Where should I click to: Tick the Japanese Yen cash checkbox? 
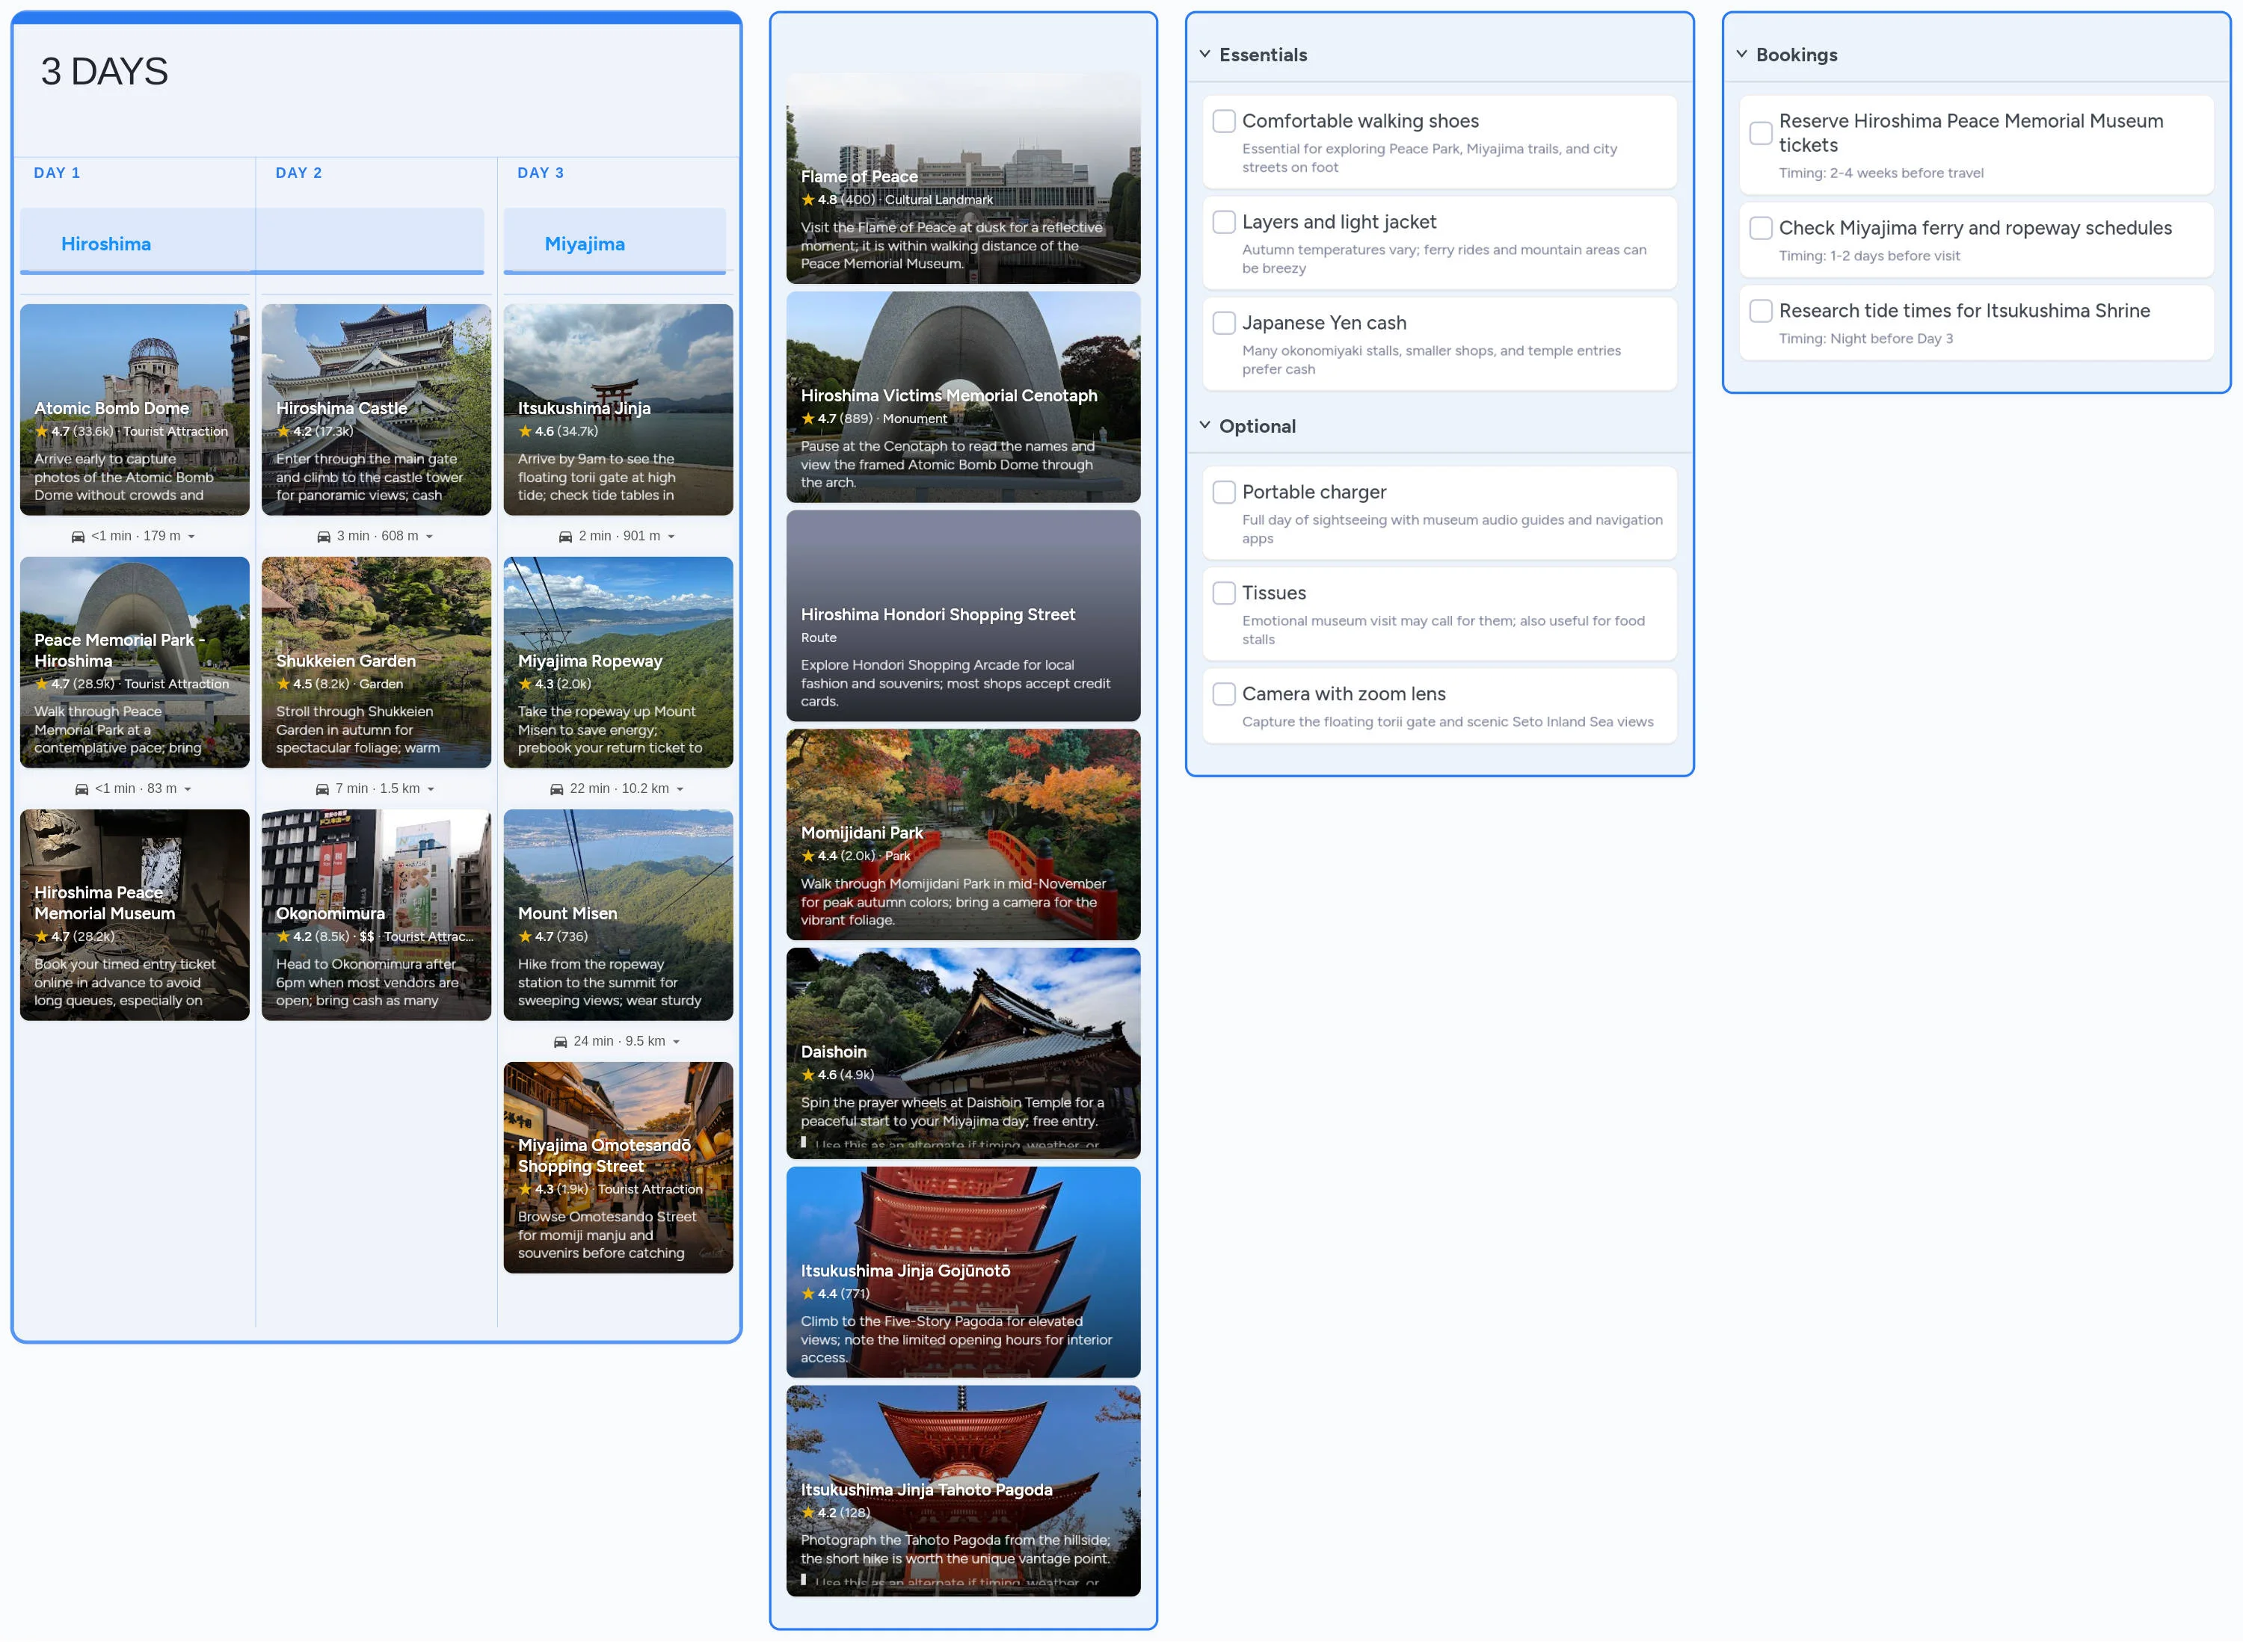1224,323
